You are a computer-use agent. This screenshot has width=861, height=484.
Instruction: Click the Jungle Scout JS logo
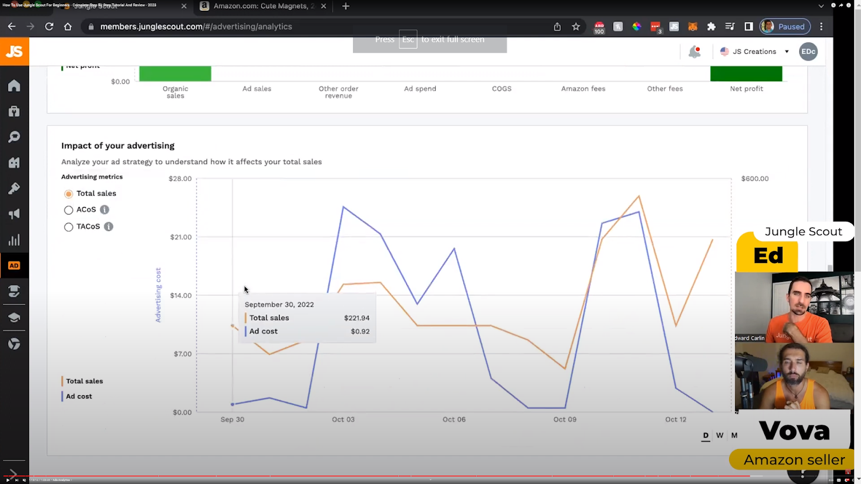click(x=15, y=52)
